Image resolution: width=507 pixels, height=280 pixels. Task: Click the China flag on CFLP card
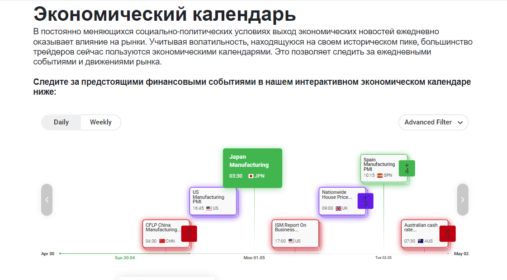(162, 241)
